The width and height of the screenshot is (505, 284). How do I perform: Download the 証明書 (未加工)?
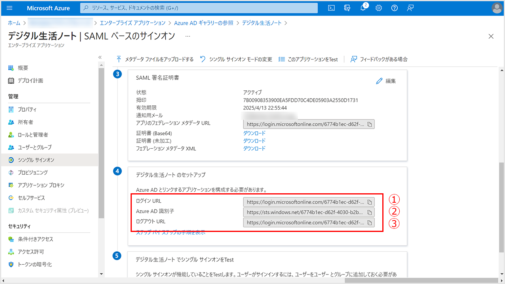(254, 141)
